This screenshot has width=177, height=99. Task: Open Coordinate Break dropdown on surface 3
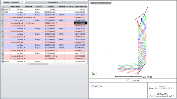pos(24,18)
